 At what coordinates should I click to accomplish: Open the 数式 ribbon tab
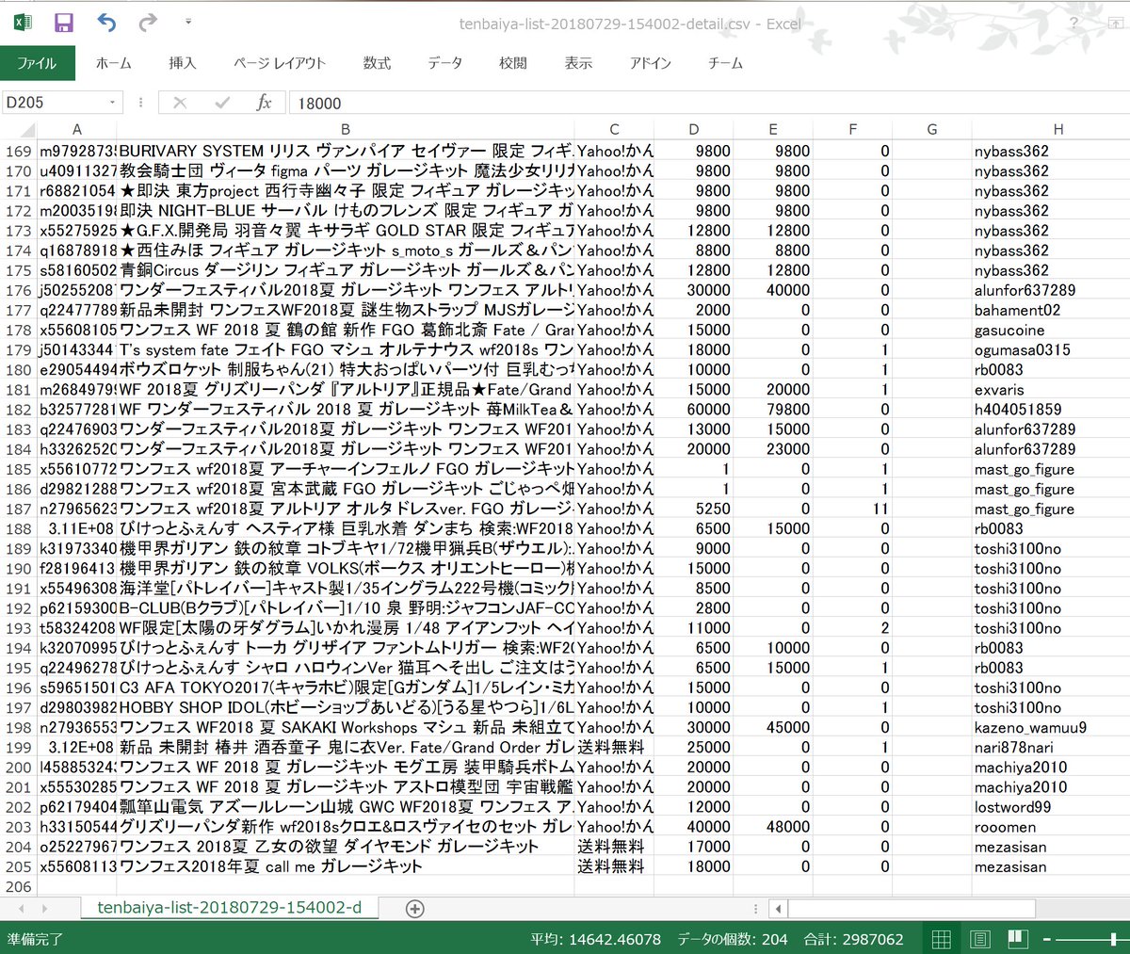pyautogui.click(x=377, y=63)
